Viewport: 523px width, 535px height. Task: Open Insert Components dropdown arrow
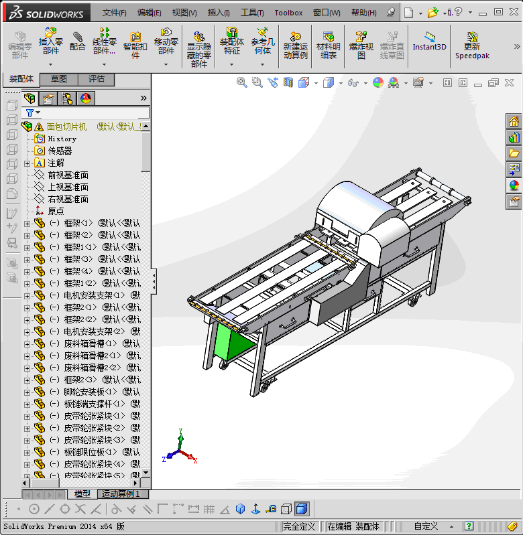coord(50,64)
